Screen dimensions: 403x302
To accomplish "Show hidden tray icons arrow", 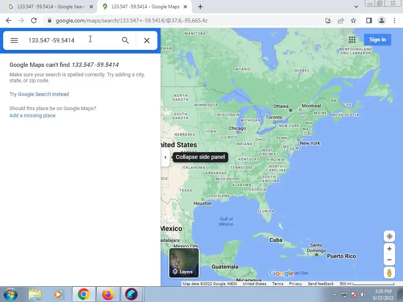I will [x=335, y=295].
